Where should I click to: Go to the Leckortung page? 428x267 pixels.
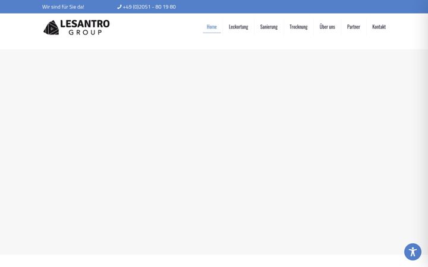click(x=238, y=27)
